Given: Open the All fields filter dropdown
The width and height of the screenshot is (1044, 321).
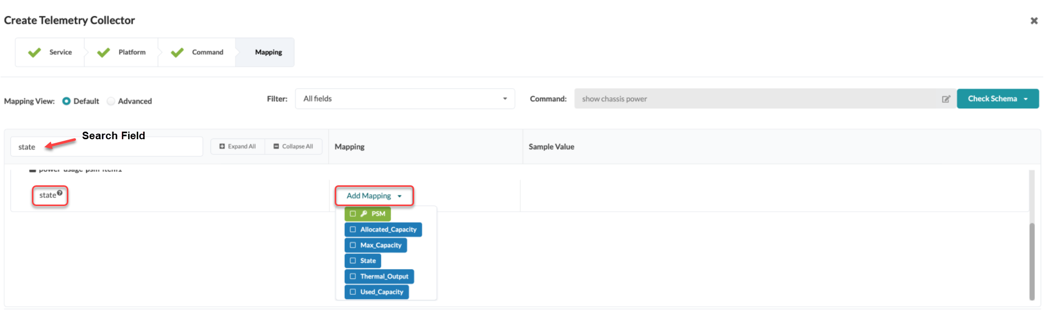Looking at the screenshot, I should pos(405,99).
